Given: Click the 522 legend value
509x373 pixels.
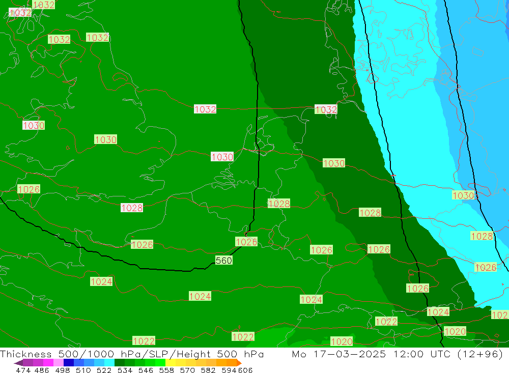Looking at the screenshot, I should (104, 370).
